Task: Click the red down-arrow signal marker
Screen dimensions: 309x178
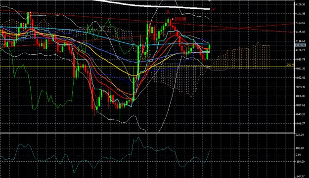Action: pos(168,12)
